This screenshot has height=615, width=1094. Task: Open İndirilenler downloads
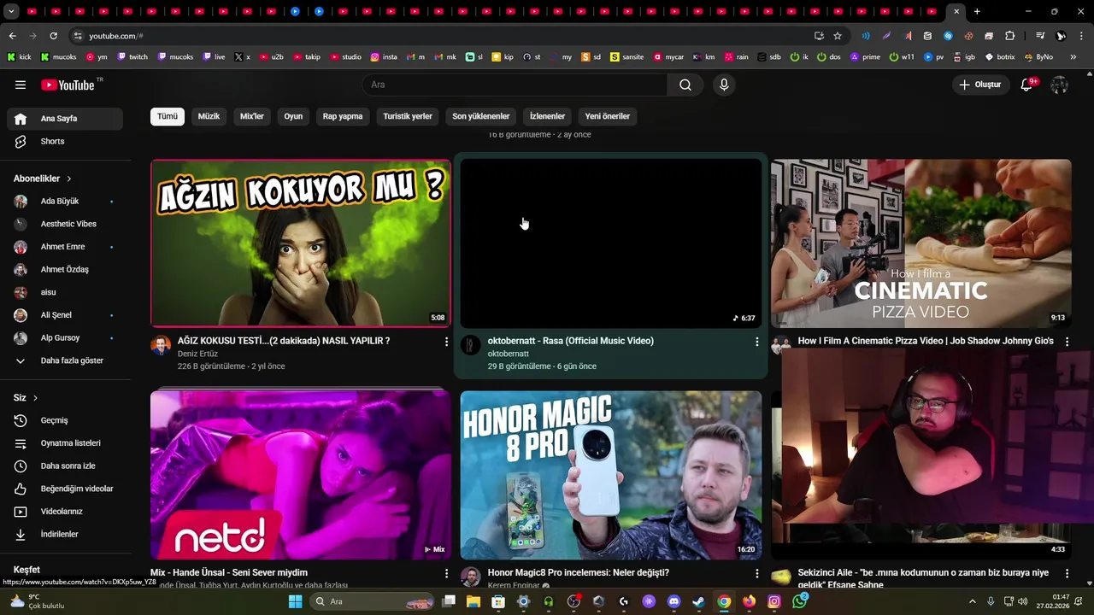tap(65, 534)
